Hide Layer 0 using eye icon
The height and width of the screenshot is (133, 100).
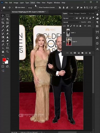[64, 42]
